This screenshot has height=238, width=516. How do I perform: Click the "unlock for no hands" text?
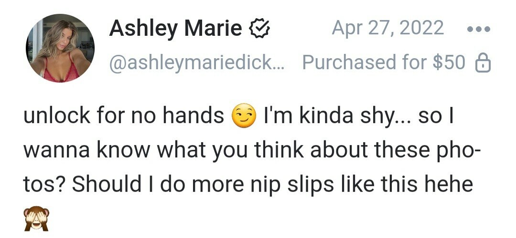[124, 116]
